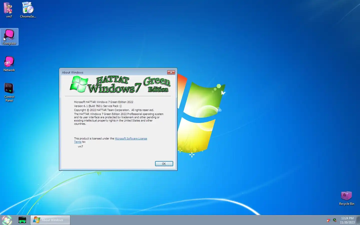Click the HATTAR Windows 7 banner logo

(120, 85)
